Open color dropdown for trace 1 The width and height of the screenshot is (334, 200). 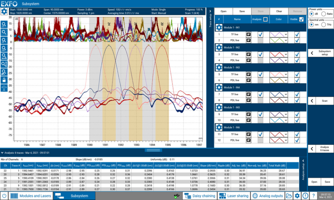point(278,34)
